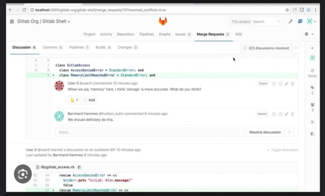Screen dimensions: 325x196
Task: Click the GitLab fox logo
Action: click(x=163, y=21)
